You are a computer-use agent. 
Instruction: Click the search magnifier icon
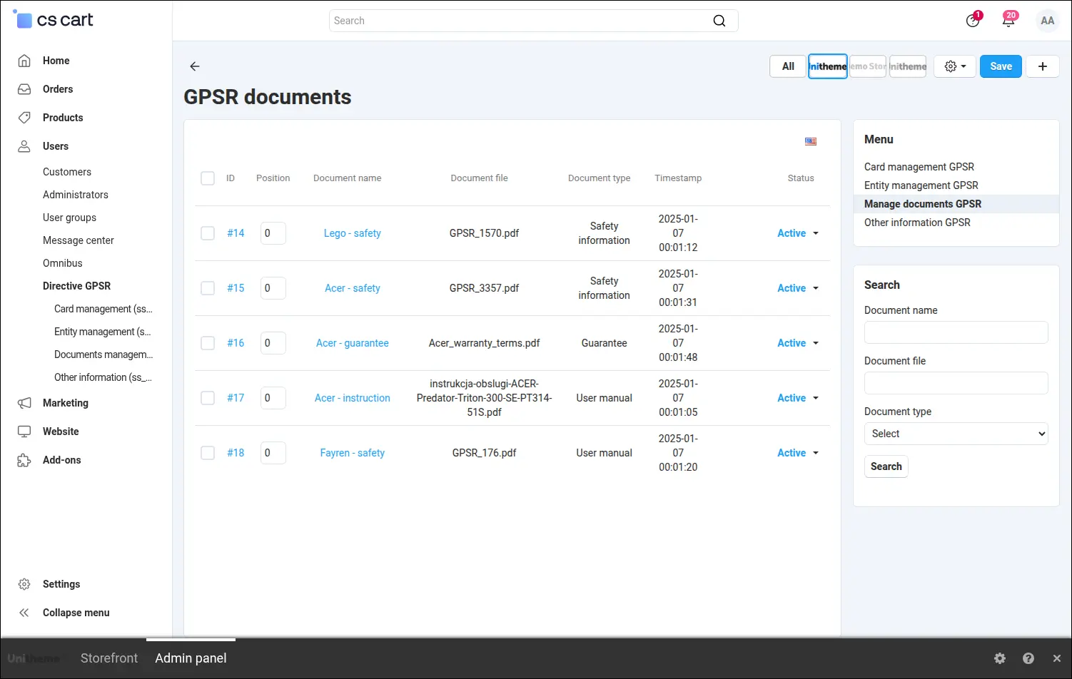tap(719, 21)
